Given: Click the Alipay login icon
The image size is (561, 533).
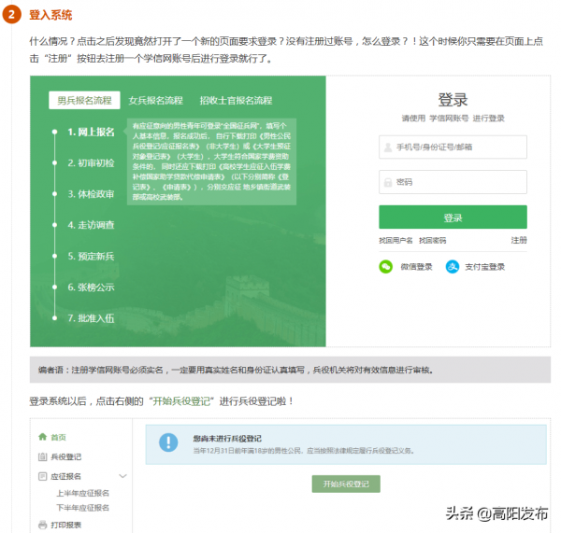Looking at the screenshot, I should pos(453,267).
